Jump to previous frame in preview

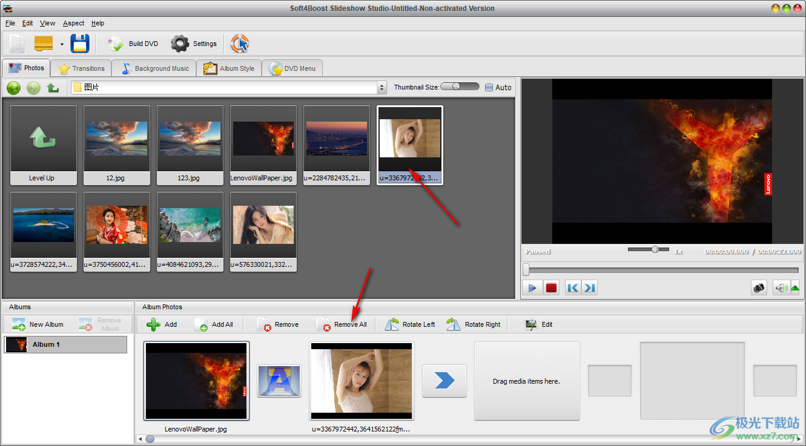572,287
